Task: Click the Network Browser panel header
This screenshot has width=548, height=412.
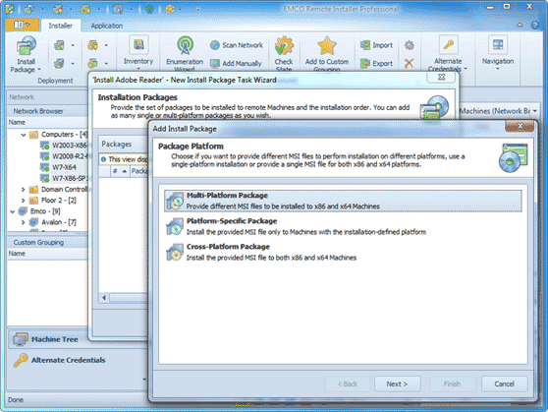Action: [48, 111]
